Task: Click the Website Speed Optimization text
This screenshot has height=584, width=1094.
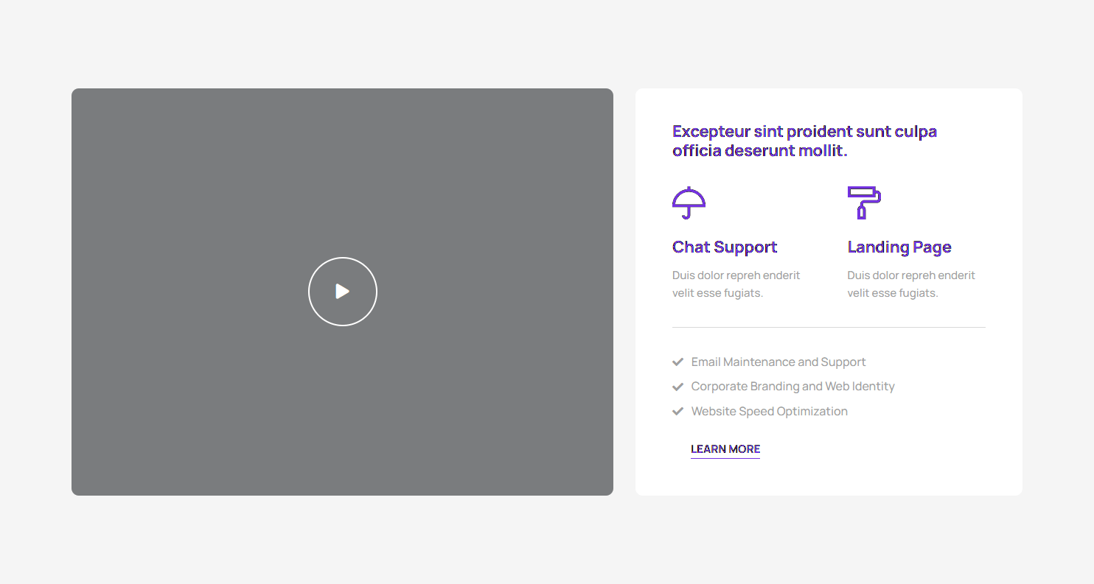Action: [x=769, y=412]
